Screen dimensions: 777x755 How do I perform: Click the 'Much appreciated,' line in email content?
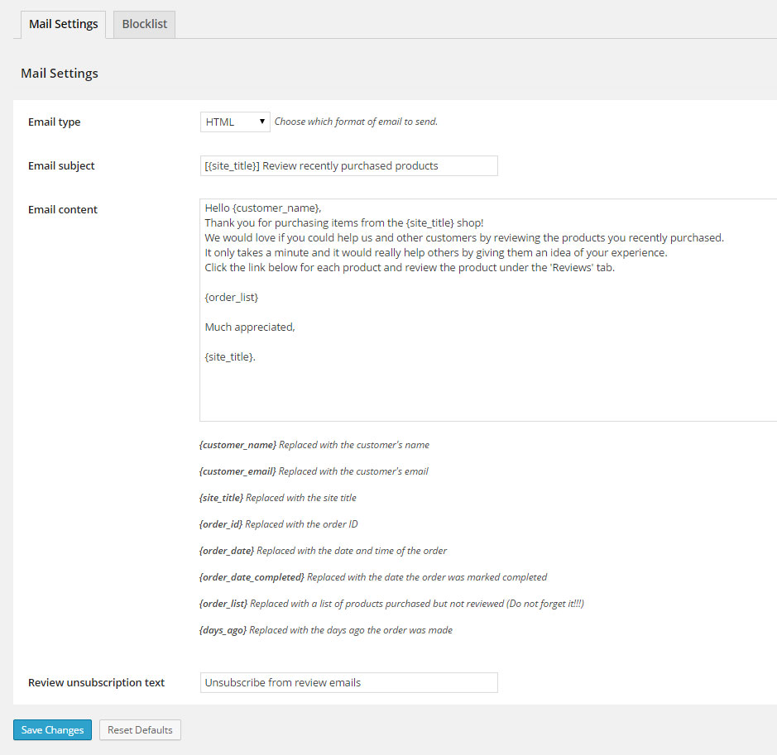pos(250,327)
